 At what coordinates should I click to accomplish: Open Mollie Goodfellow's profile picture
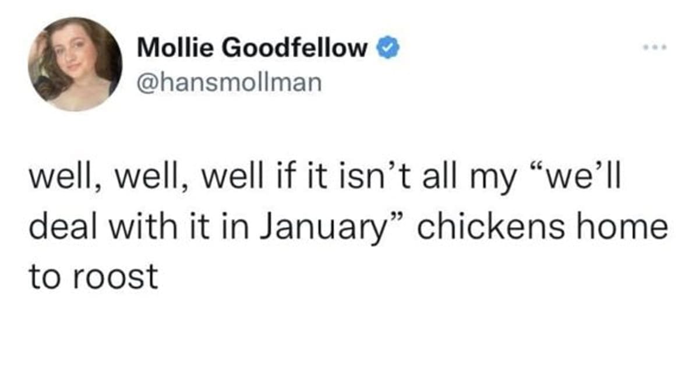[x=75, y=63]
